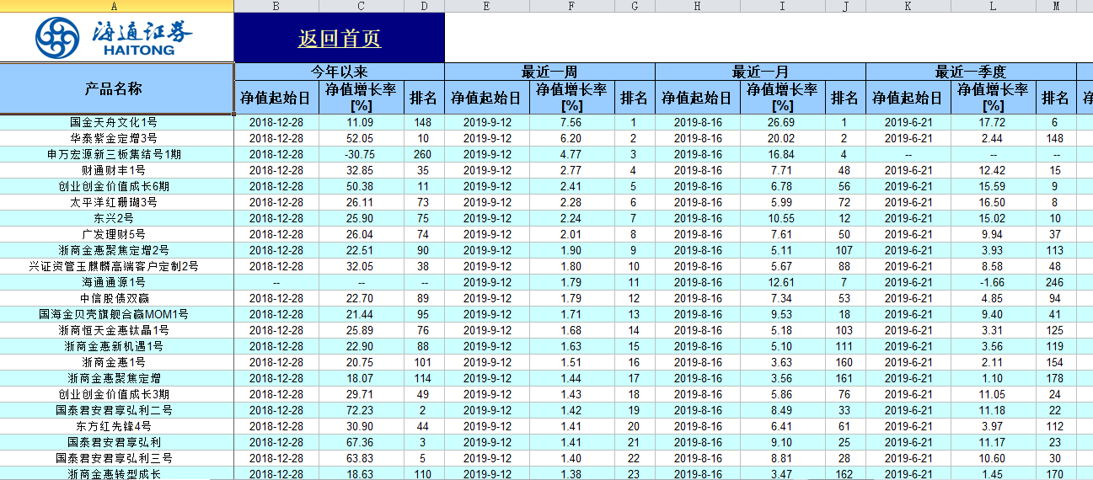Select product name 申万宏源新三板集结号1期
Screen dimensions: 1093x480
coord(114,154)
